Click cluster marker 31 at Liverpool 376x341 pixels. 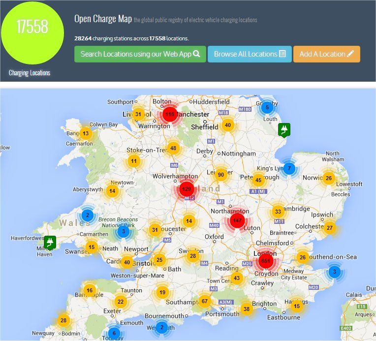click(138, 114)
